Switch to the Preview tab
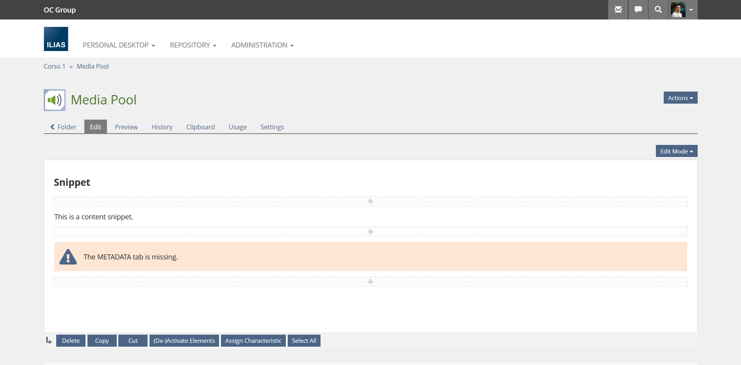 (126, 127)
